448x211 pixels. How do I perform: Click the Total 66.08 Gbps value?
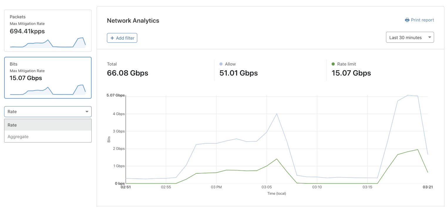tap(127, 73)
